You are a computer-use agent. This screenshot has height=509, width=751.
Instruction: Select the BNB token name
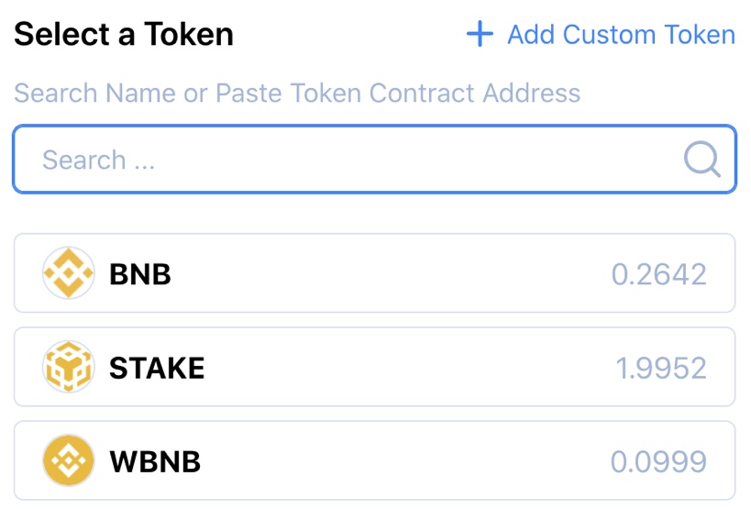point(140,274)
